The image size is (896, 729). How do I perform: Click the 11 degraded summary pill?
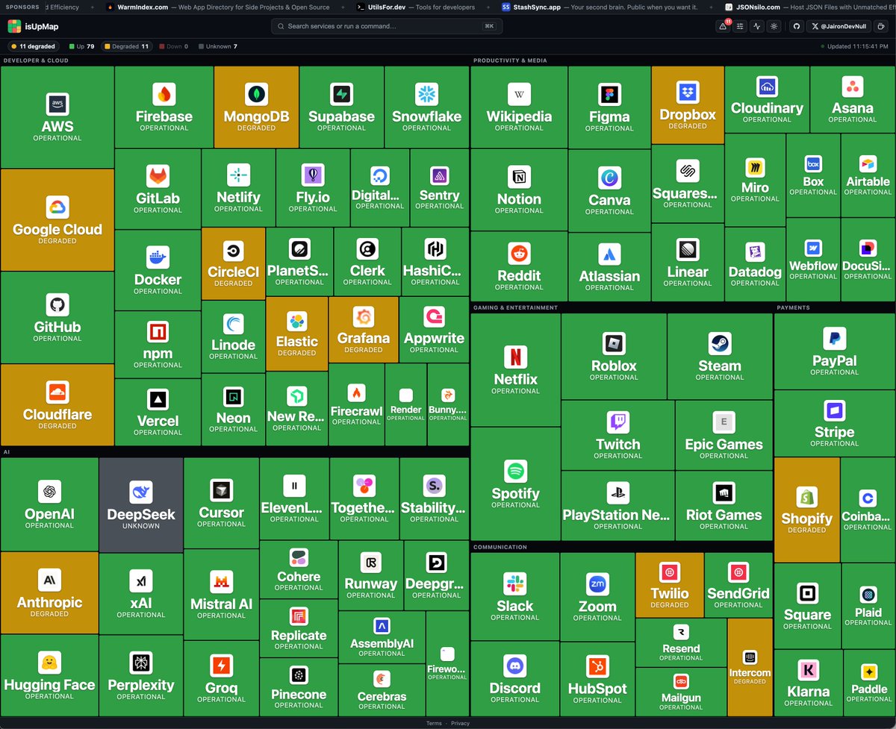(33, 46)
